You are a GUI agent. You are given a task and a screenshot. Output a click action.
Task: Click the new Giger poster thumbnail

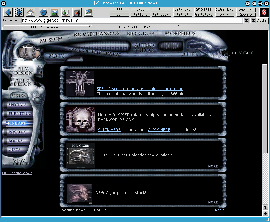(x=79, y=194)
